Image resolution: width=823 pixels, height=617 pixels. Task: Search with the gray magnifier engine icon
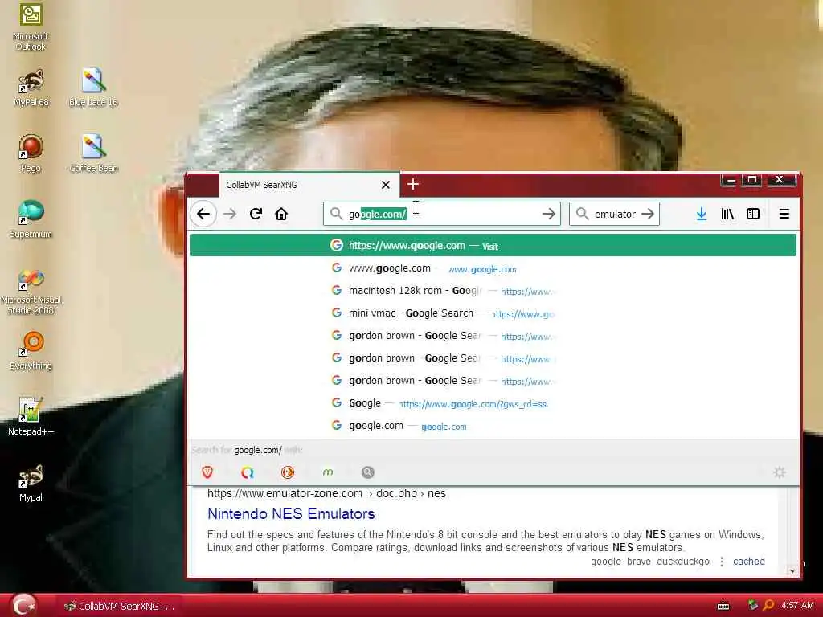tap(368, 472)
